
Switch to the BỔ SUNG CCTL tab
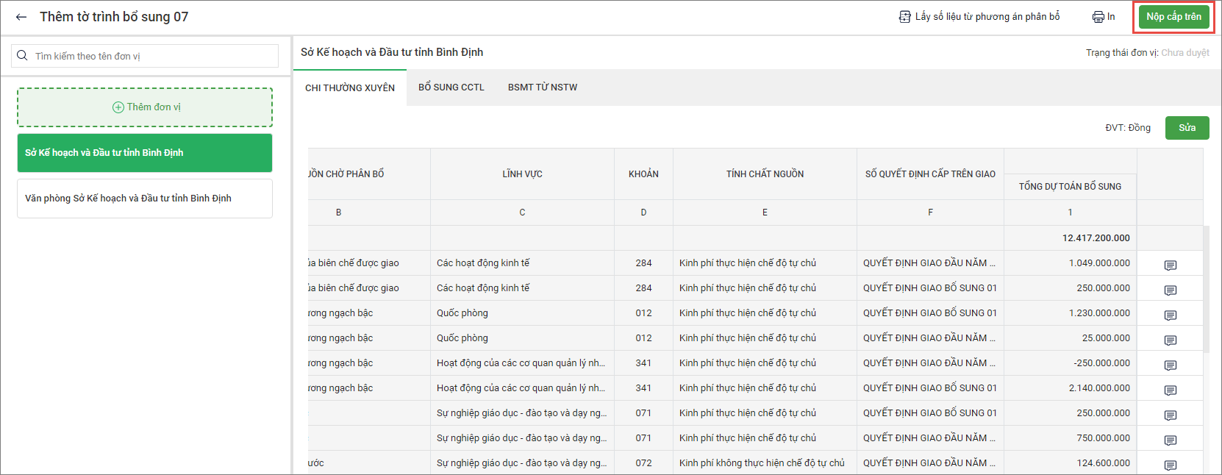(x=451, y=87)
